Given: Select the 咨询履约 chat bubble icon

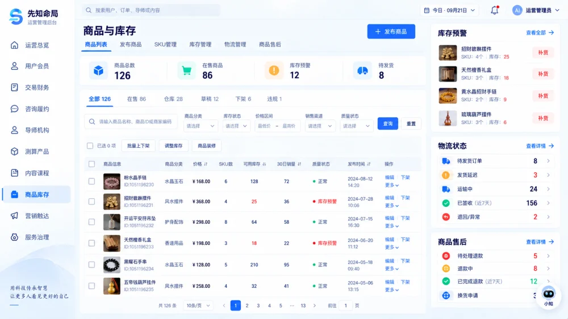Looking at the screenshot, I should [15, 109].
